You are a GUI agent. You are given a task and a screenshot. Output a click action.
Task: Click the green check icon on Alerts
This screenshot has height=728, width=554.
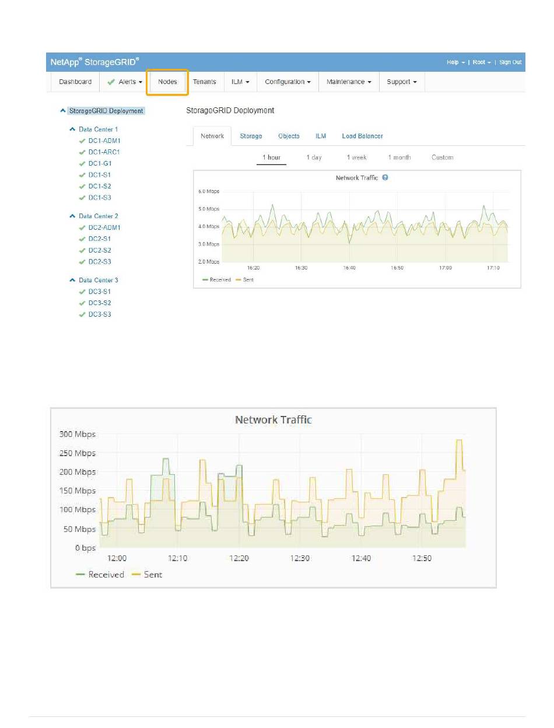[x=111, y=82]
